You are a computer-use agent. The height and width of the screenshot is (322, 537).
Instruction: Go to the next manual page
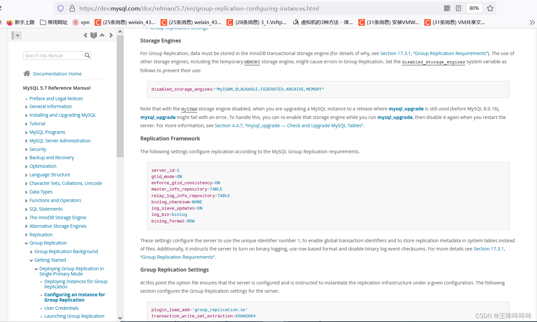(x=111, y=35)
